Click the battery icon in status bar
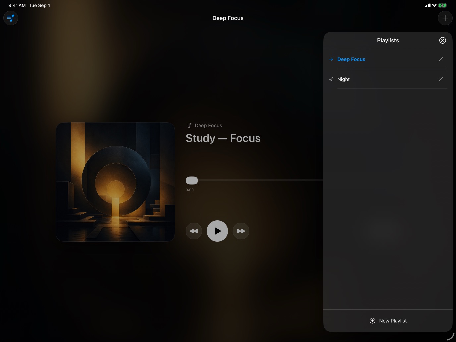 [x=443, y=5]
